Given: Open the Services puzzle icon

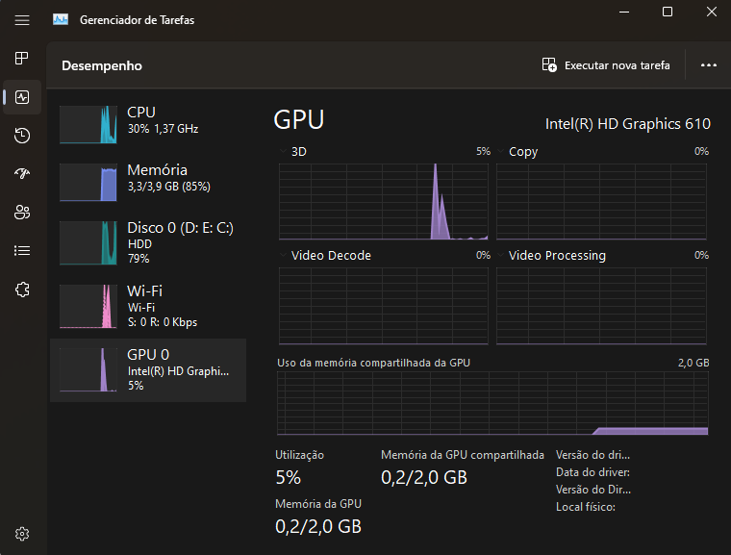Looking at the screenshot, I should tap(22, 290).
